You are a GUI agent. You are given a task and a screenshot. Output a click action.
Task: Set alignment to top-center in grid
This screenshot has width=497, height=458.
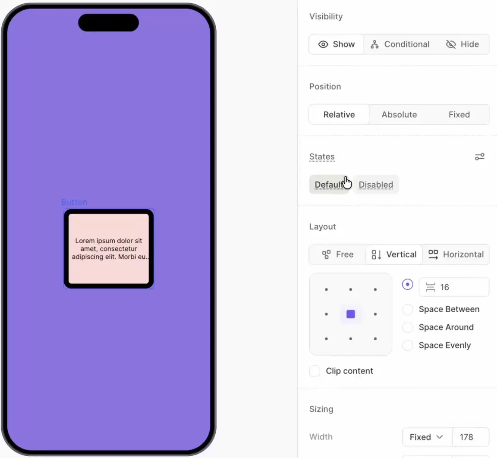(x=351, y=289)
